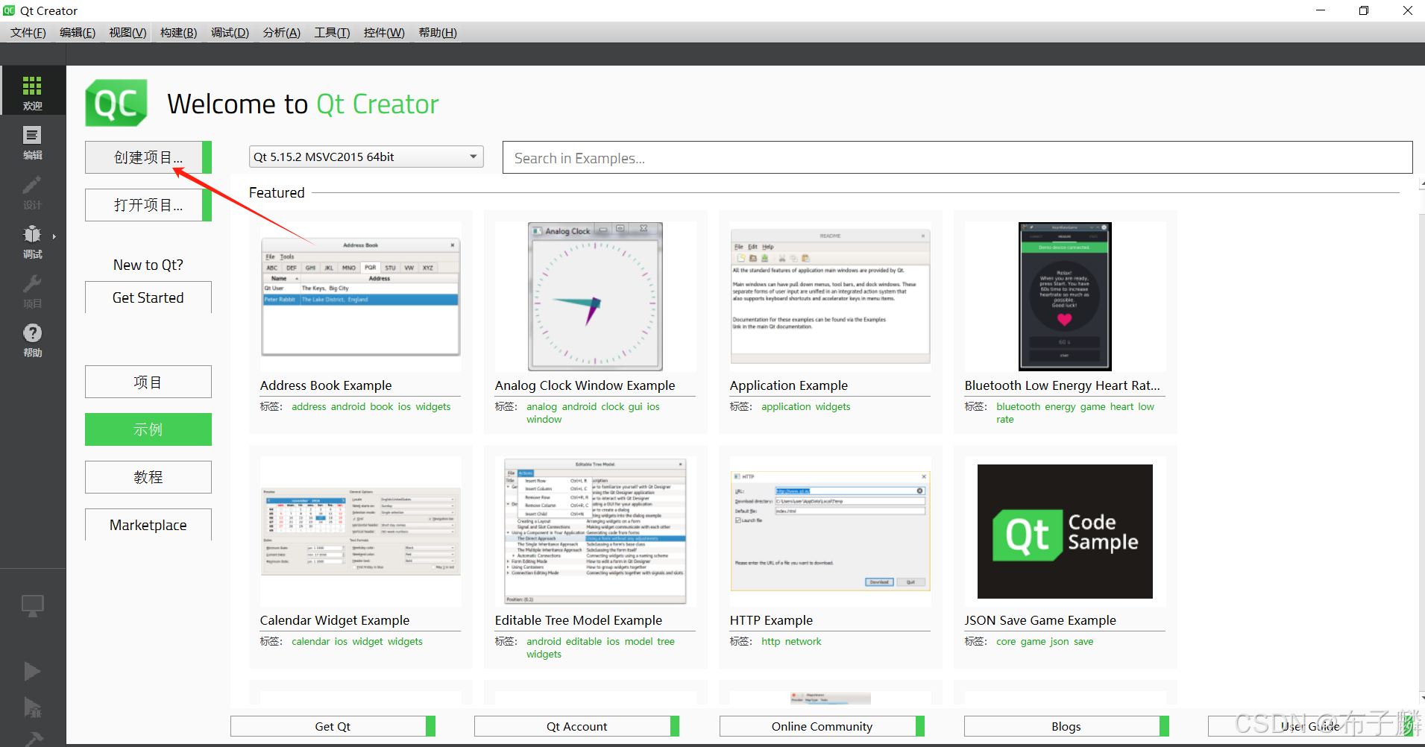Click 'HTTP Example' title text

pos(771,620)
